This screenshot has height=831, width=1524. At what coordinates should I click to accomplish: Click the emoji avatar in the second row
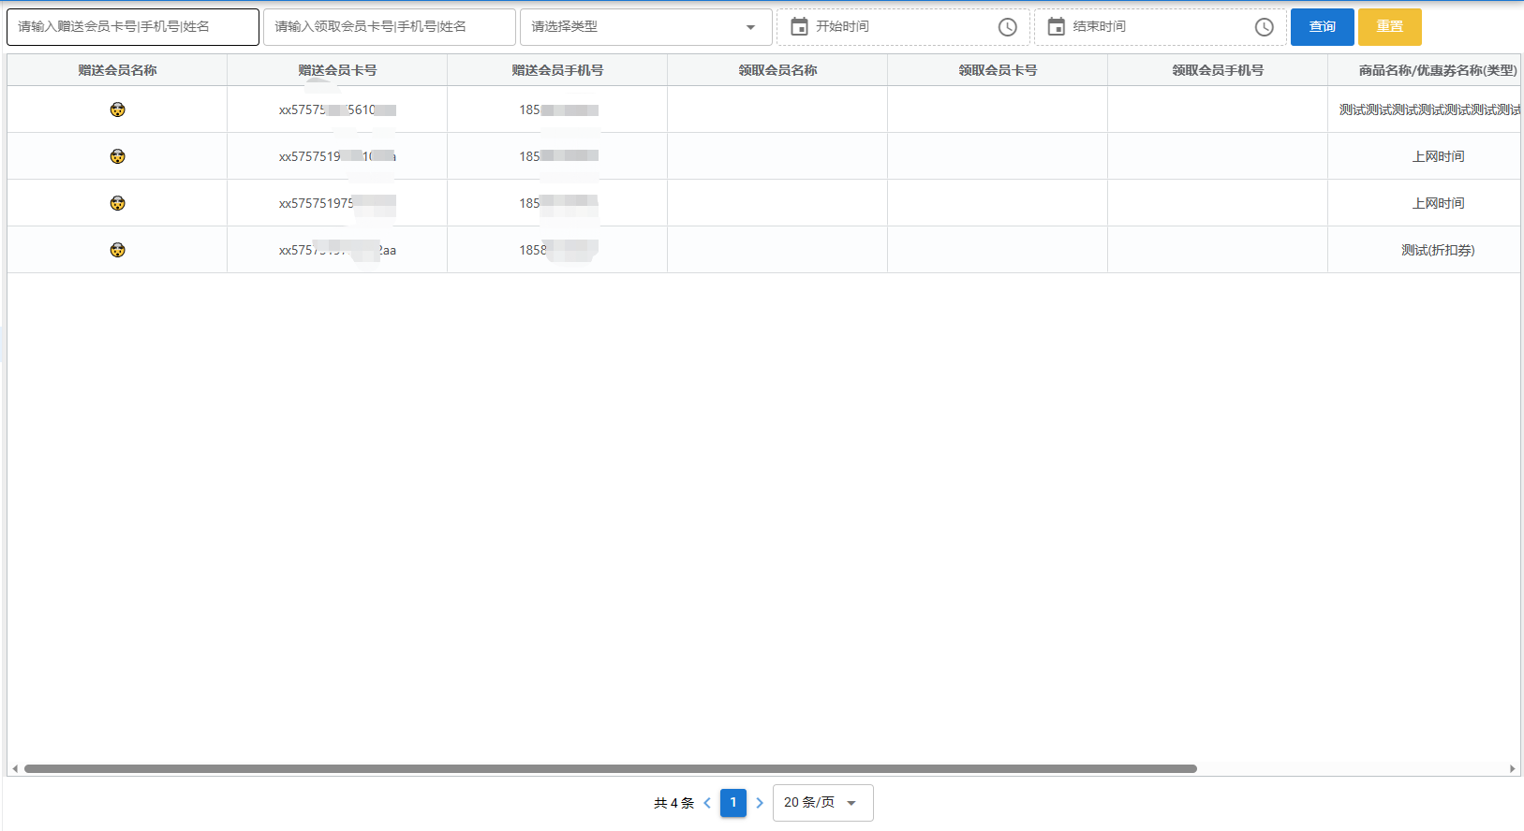tap(117, 156)
